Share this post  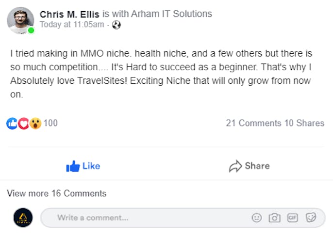click(249, 166)
